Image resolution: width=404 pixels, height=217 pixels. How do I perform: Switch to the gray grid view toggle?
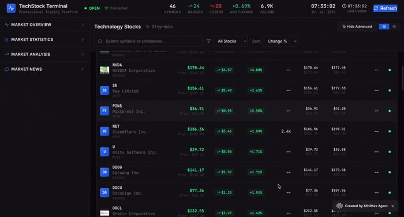coord(394,26)
